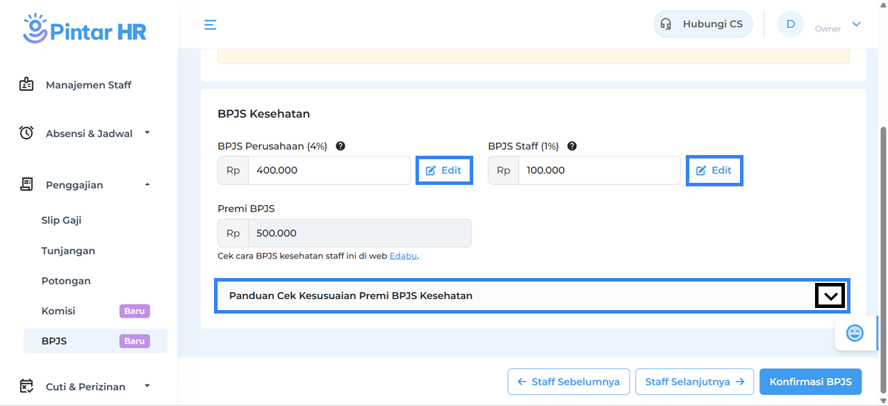
Task: Click the help icon beside BPJS Perusahaan
Action: [x=340, y=146]
